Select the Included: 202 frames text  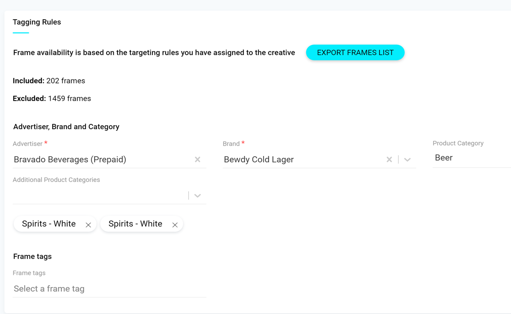[49, 81]
